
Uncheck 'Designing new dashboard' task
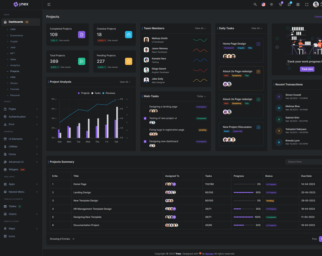145,142
